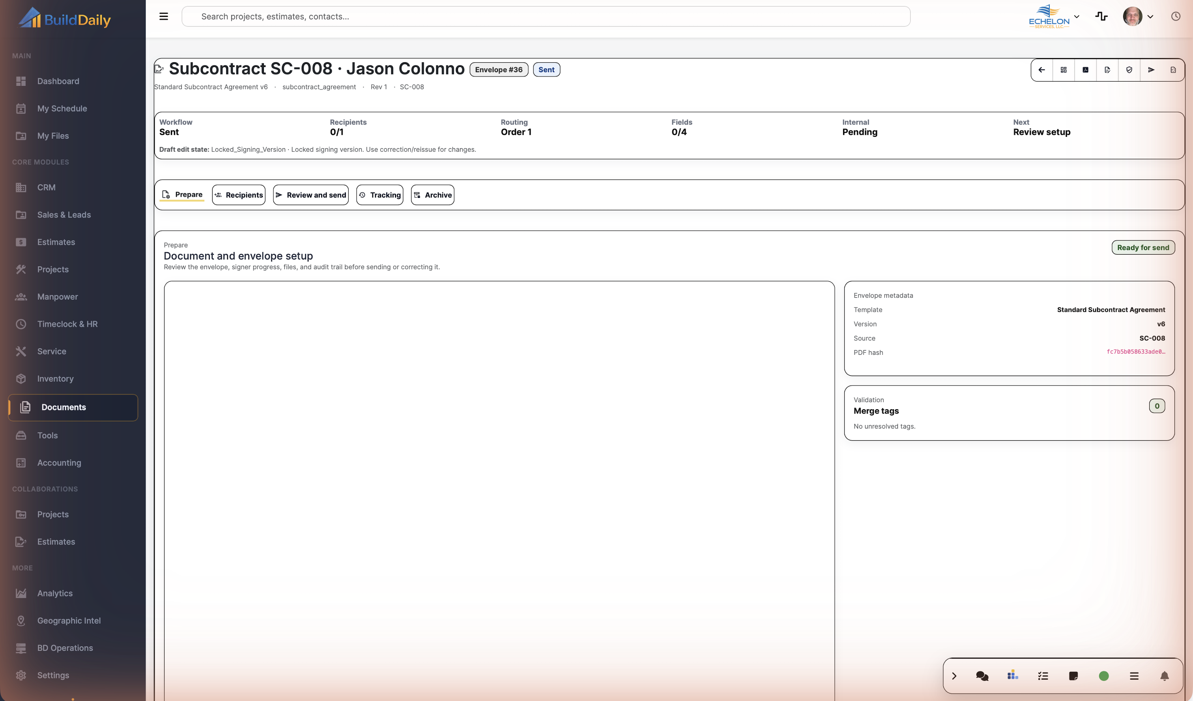Select Documents in the sidebar
The width and height of the screenshot is (1193, 701).
73,407
